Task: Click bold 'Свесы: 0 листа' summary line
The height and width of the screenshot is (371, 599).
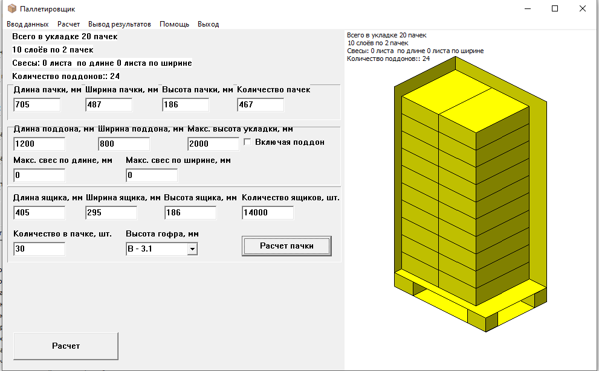Action: click(x=102, y=63)
